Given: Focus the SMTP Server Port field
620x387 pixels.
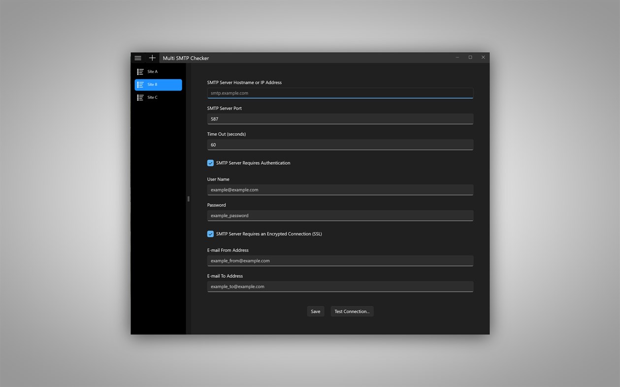Looking at the screenshot, I should point(340,119).
